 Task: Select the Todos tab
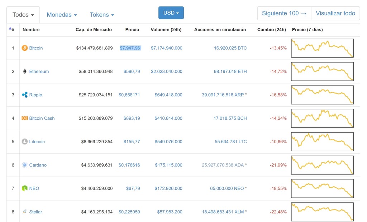point(23,15)
